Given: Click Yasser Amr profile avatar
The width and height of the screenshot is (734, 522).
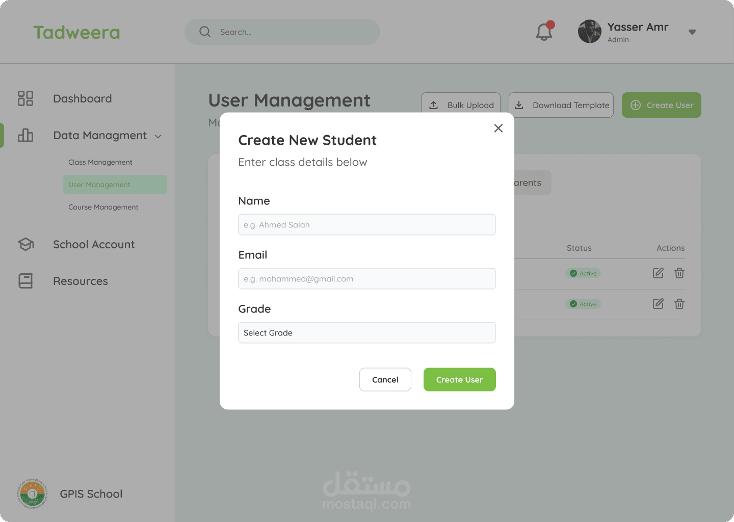Looking at the screenshot, I should tap(590, 32).
